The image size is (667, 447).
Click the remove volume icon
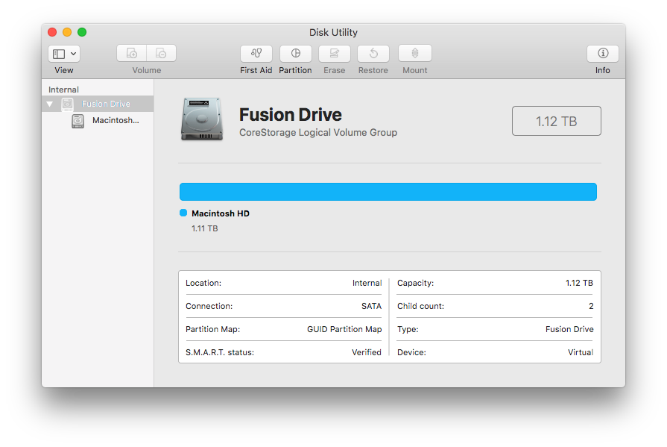point(161,54)
